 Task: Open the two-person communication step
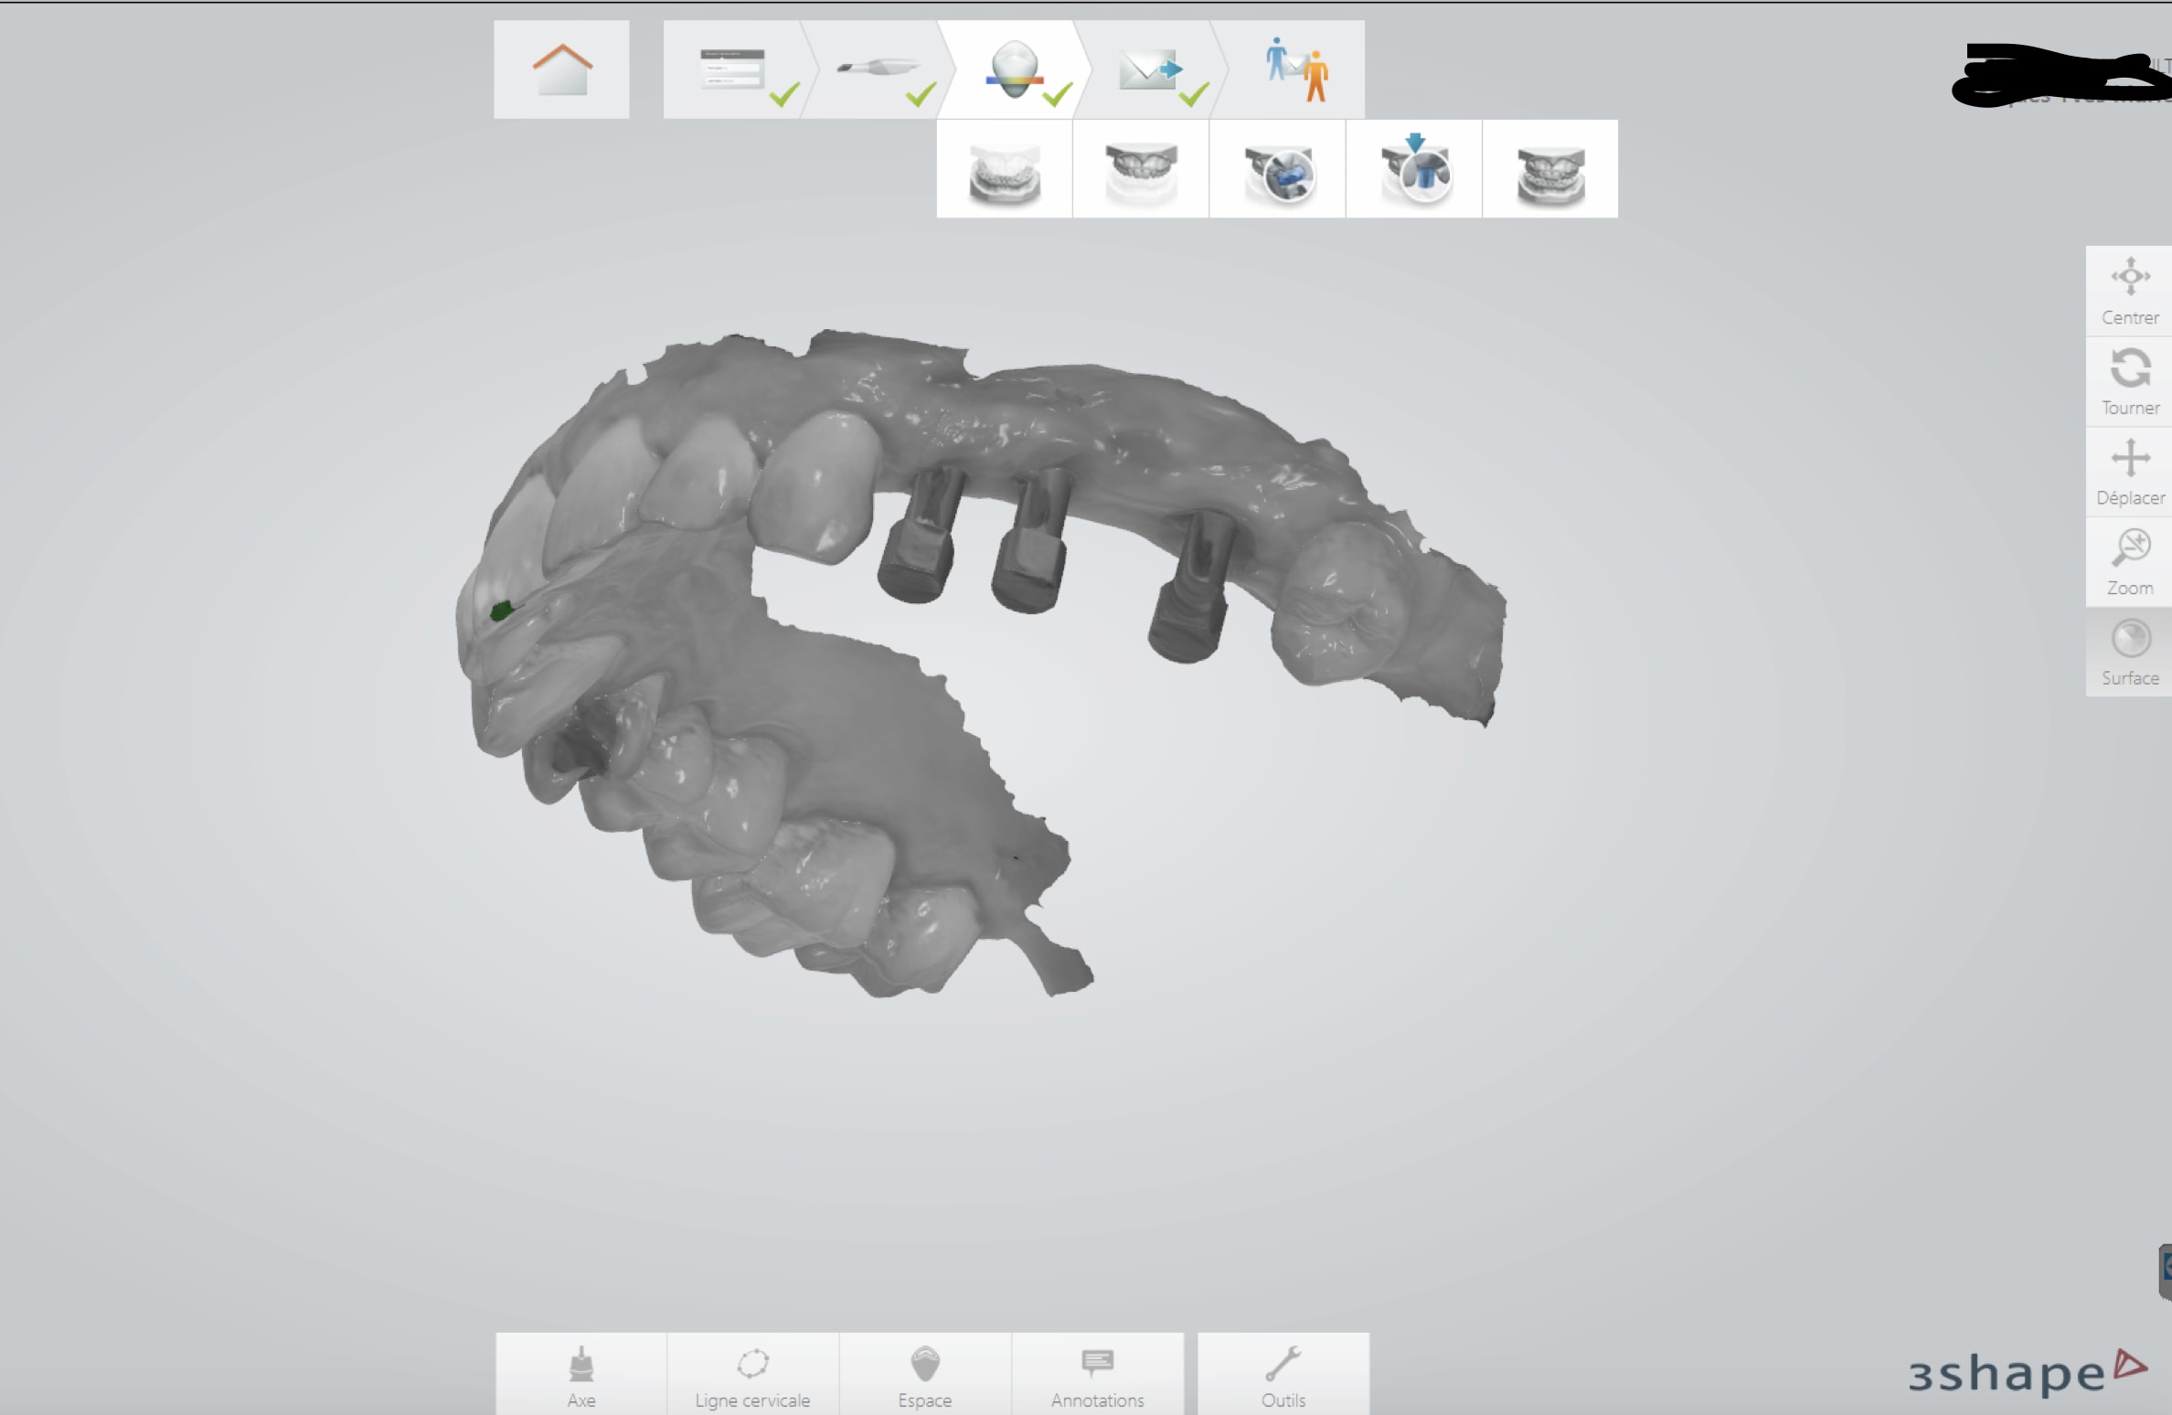pos(1296,70)
